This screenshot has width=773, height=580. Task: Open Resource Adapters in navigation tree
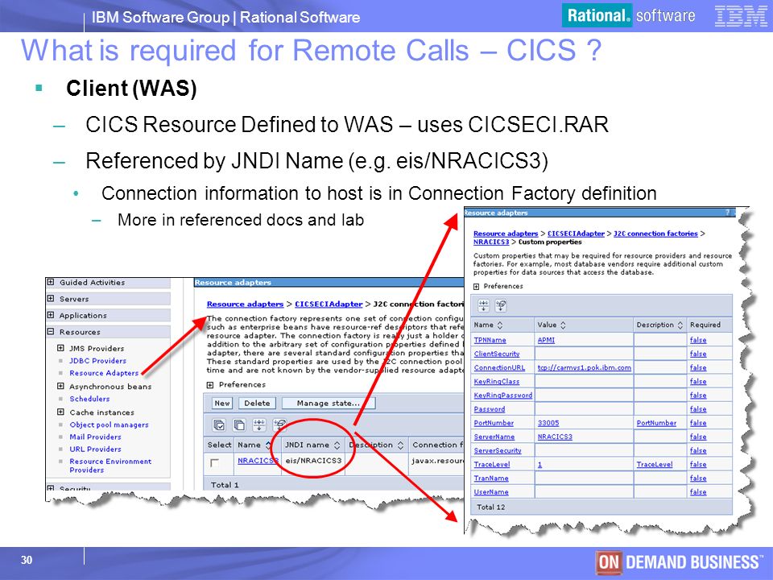(x=104, y=373)
